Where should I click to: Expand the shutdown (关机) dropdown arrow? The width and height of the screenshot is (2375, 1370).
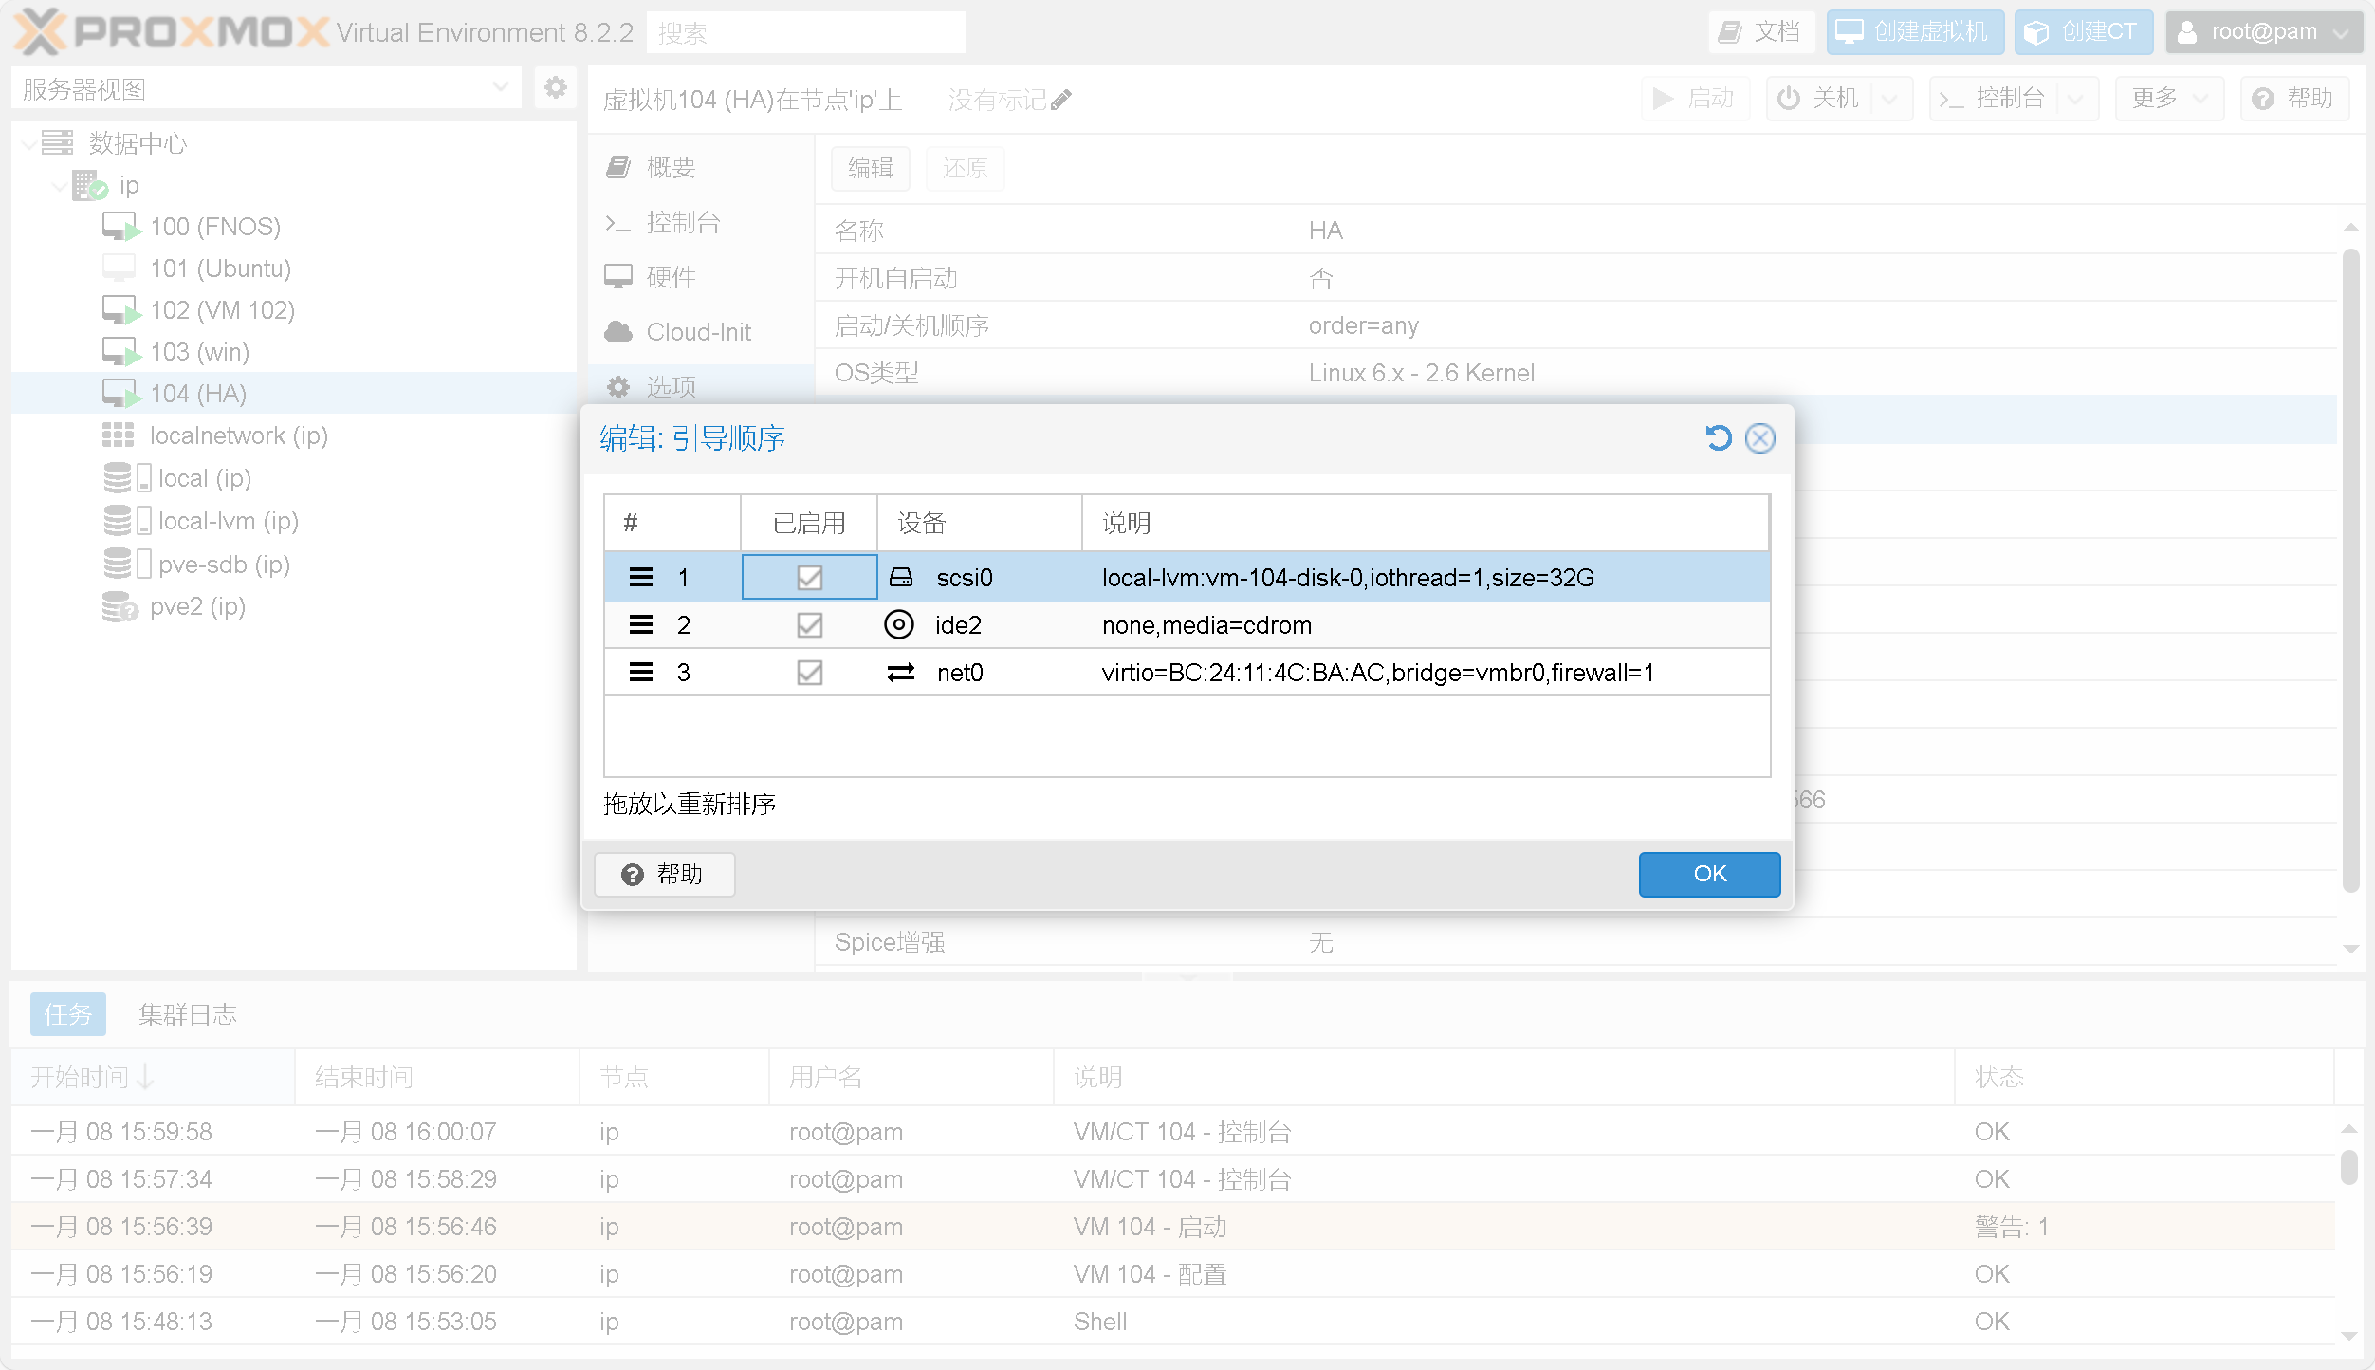click(x=1891, y=98)
